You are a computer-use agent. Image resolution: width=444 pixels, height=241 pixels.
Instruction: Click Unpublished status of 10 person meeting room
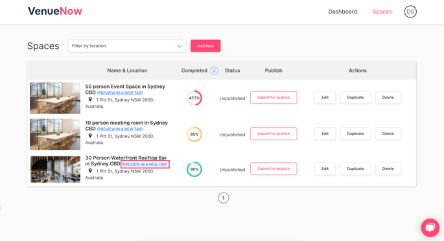tap(232, 134)
